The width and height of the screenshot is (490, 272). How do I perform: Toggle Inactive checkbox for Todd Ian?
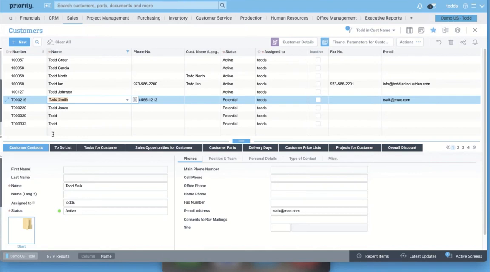point(318,84)
